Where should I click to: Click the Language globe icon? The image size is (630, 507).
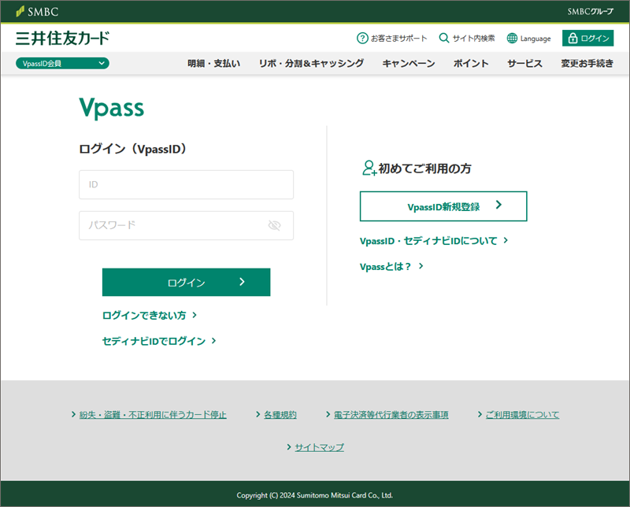[x=512, y=38]
